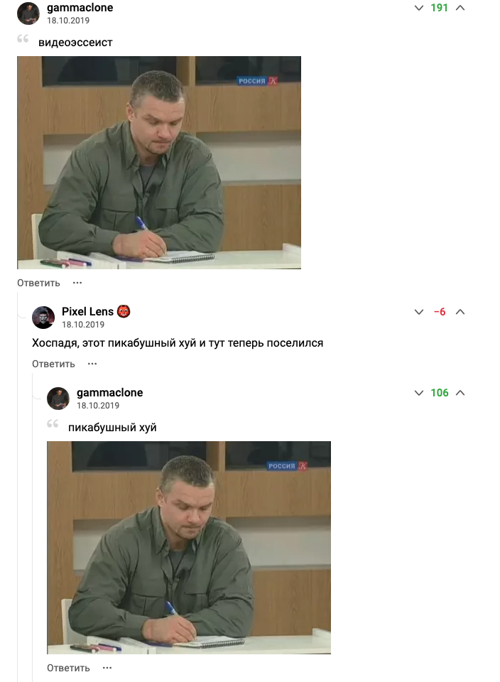The image size is (500, 682).
Task: Click Ответить under Pixel Lens comment
Action: click(x=53, y=364)
